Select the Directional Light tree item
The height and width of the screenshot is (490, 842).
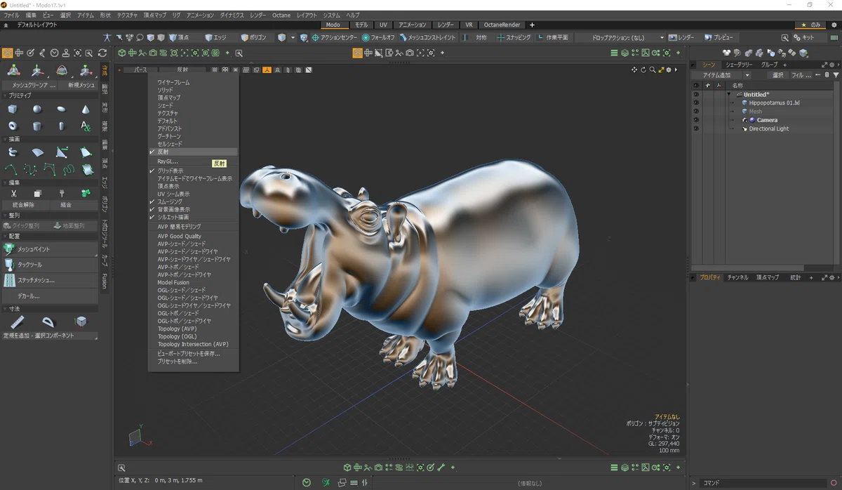(x=768, y=128)
